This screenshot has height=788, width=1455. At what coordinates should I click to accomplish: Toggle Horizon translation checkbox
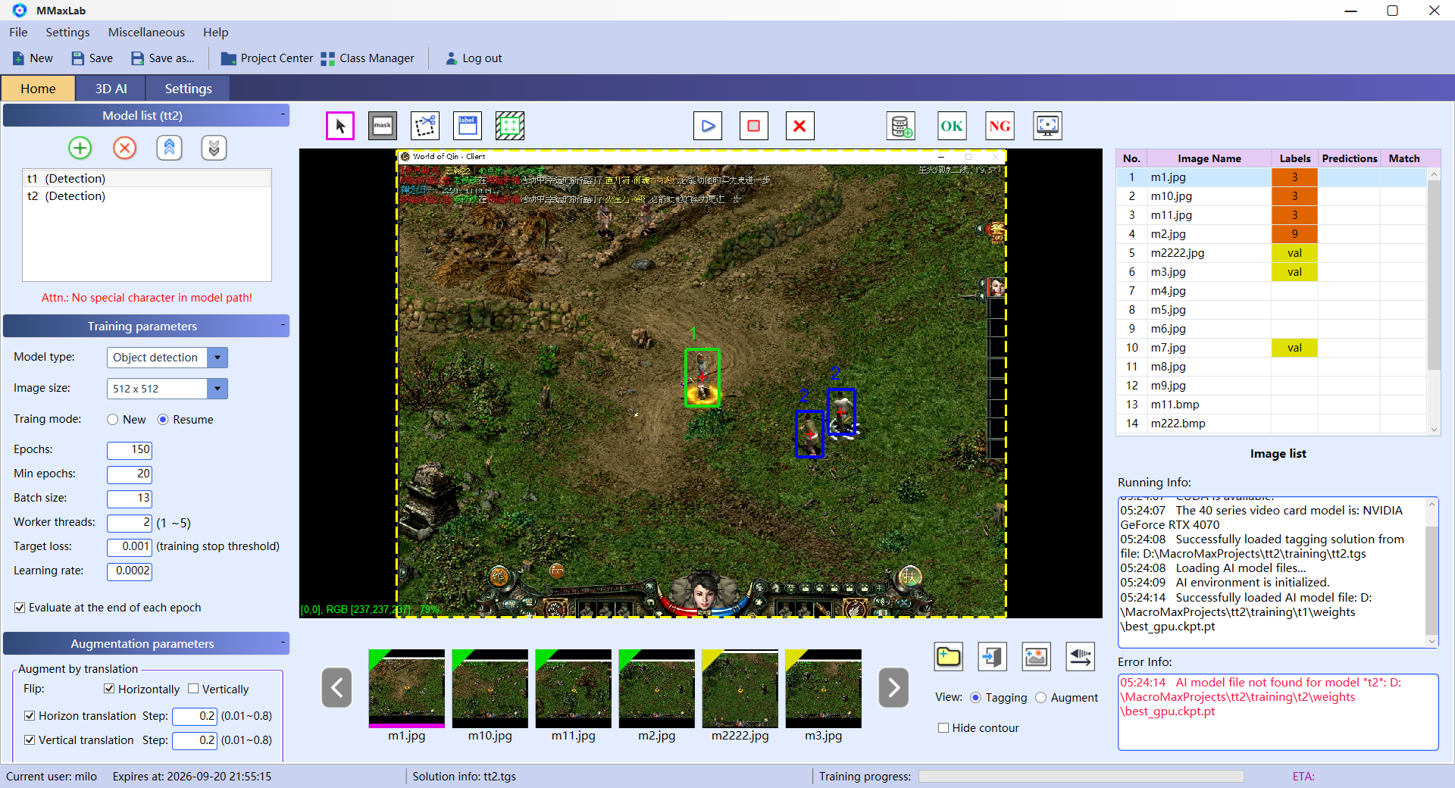tap(30, 716)
